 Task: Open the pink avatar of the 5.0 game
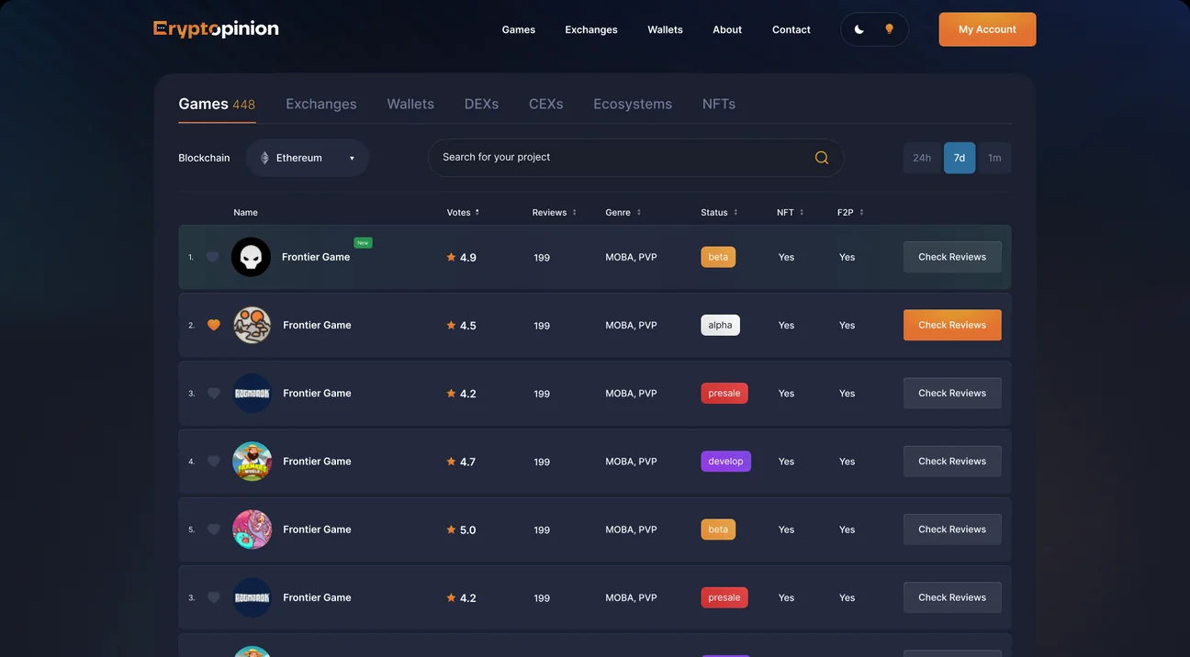(x=252, y=529)
